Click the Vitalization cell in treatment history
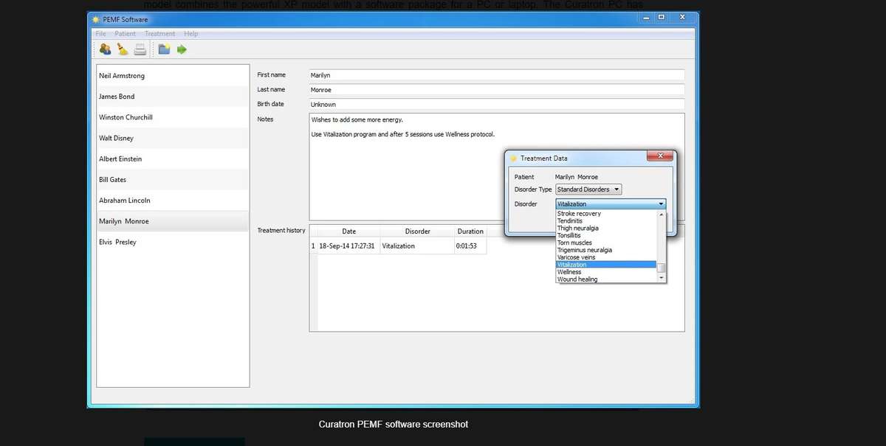 pos(417,245)
